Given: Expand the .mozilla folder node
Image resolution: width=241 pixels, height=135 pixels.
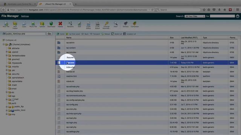Looking at the screenshot, I should pos(7,66).
